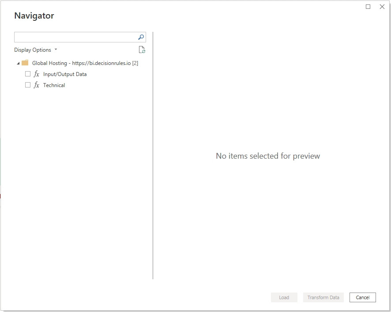The image size is (391, 312).
Task: Maximize the Navigator dialog window
Action: pyautogui.click(x=368, y=7)
